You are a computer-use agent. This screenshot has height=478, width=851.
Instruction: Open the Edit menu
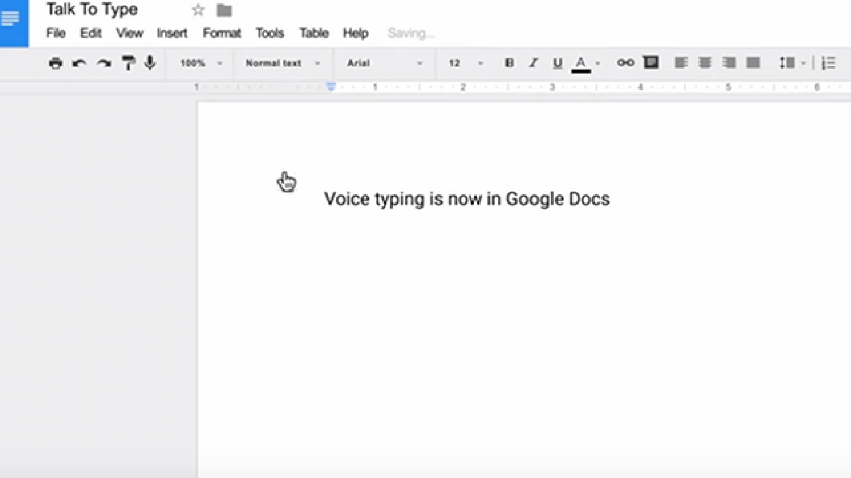pyautogui.click(x=91, y=33)
